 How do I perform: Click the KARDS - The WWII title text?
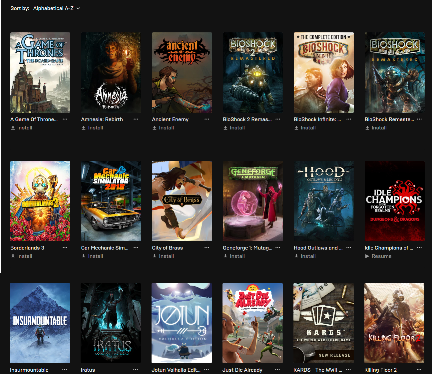coord(318,370)
